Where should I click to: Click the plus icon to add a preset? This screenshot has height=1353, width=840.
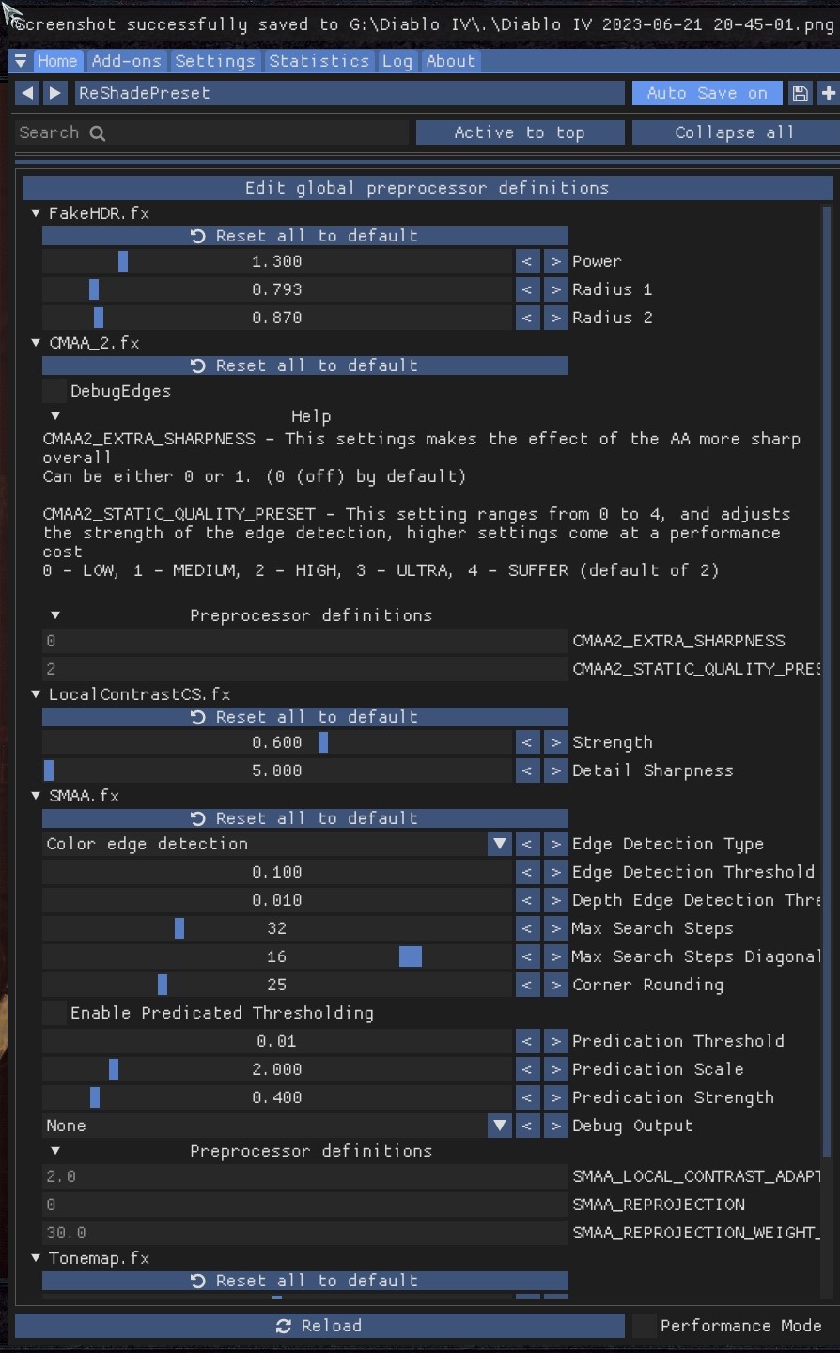point(829,92)
